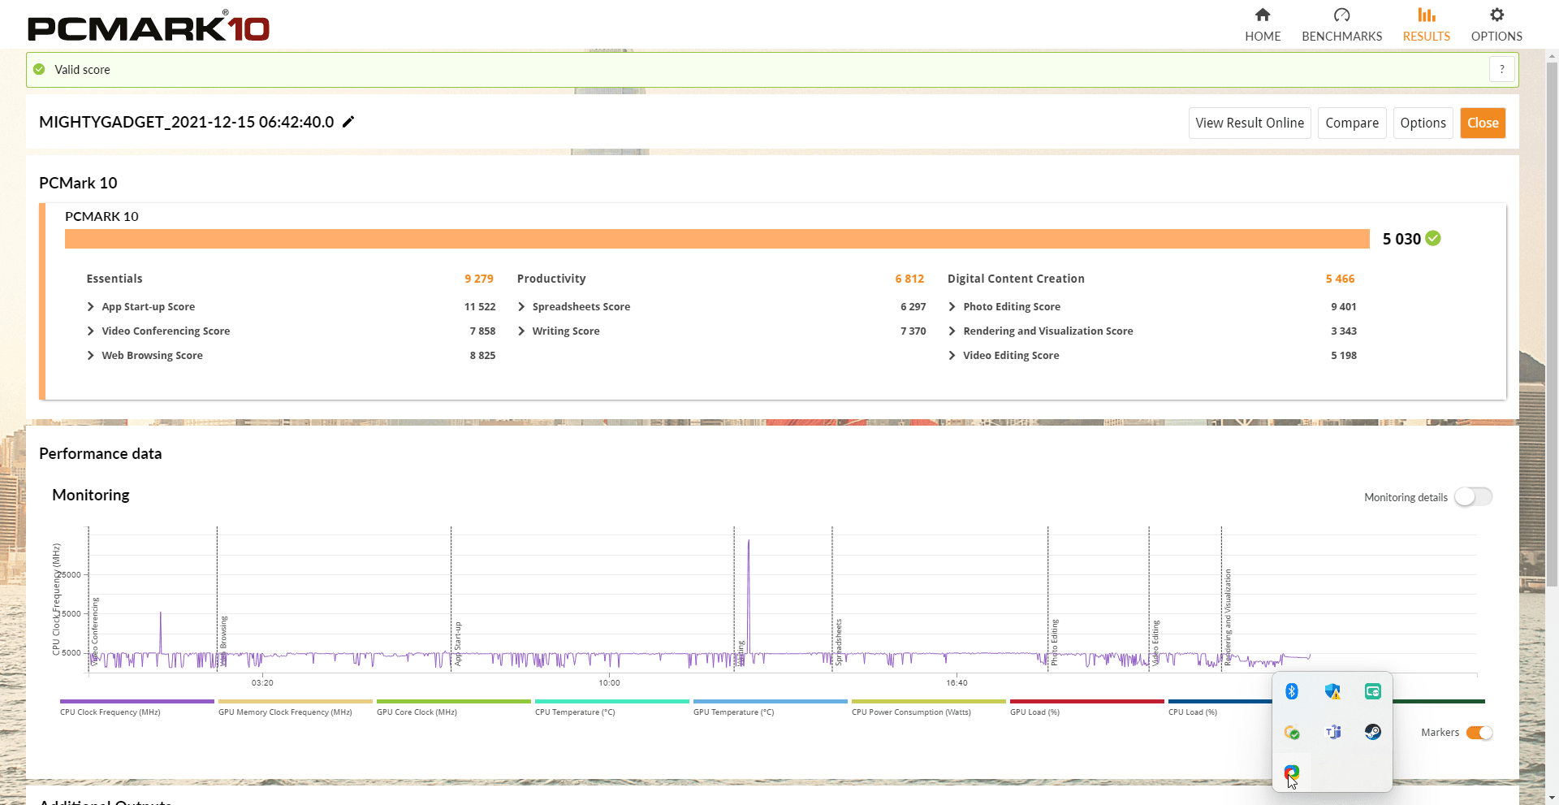The width and height of the screenshot is (1559, 805).
Task: Toggle the Monitoring details switch
Action: click(x=1473, y=496)
